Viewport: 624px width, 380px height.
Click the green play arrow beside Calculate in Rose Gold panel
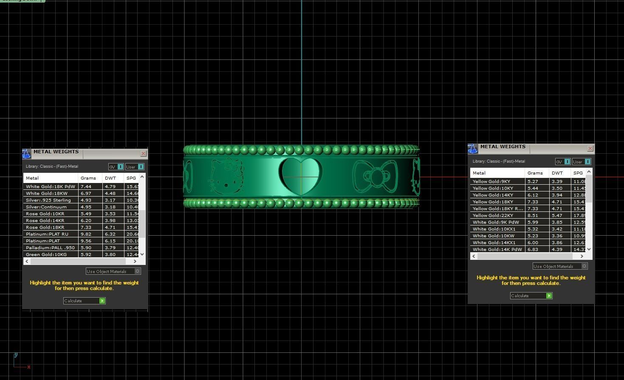pyautogui.click(x=102, y=301)
